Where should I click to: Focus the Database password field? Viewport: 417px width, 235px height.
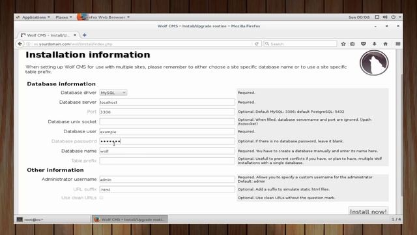[167, 141]
